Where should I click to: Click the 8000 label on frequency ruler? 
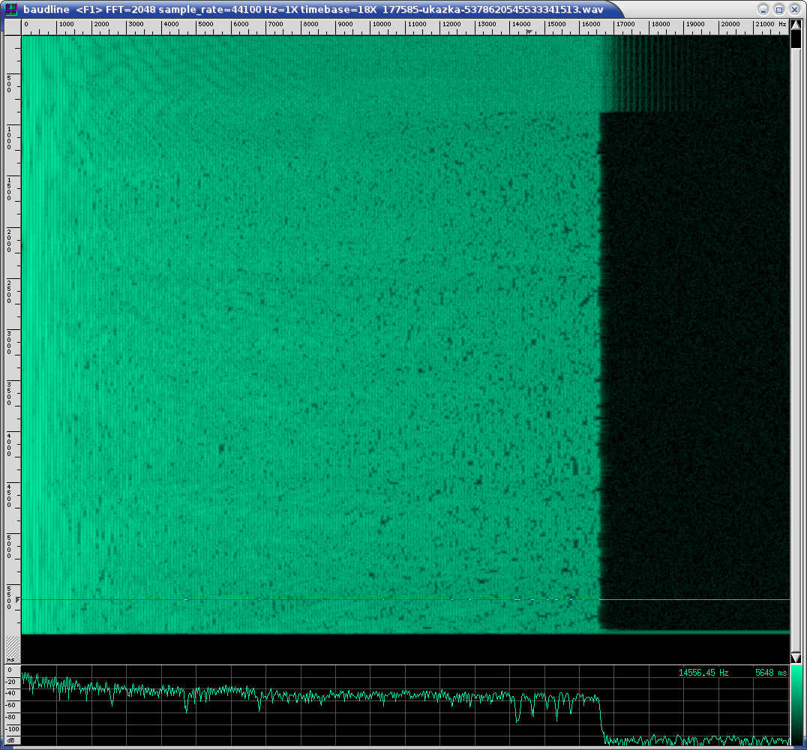tap(310, 24)
